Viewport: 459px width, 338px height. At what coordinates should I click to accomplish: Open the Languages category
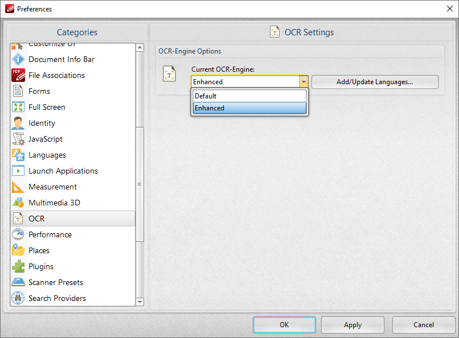pos(47,155)
